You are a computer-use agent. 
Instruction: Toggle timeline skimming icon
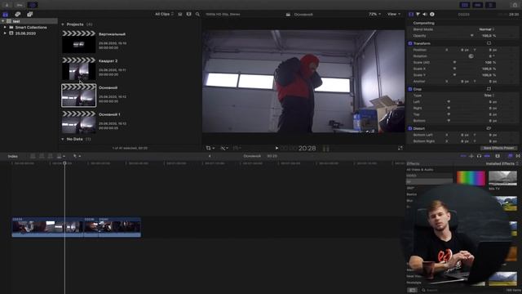(463, 156)
